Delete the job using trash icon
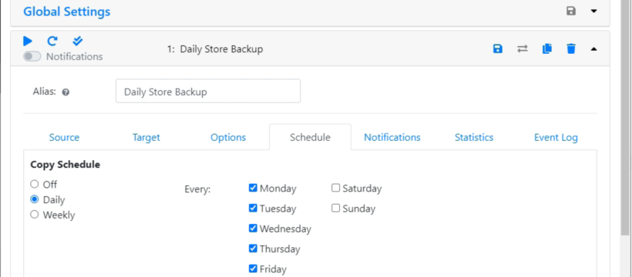 coord(571,49)
